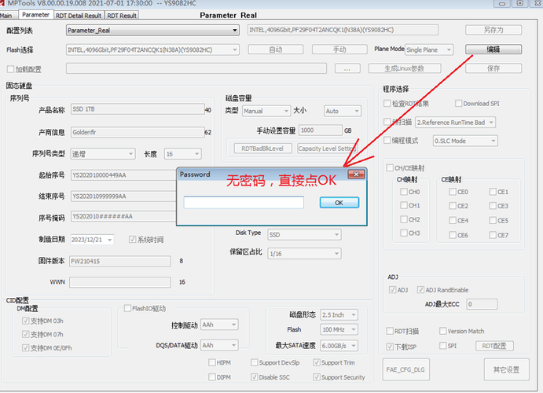Check the CE0 checkbox
The image size is (543, 393).
pos(453,192)
